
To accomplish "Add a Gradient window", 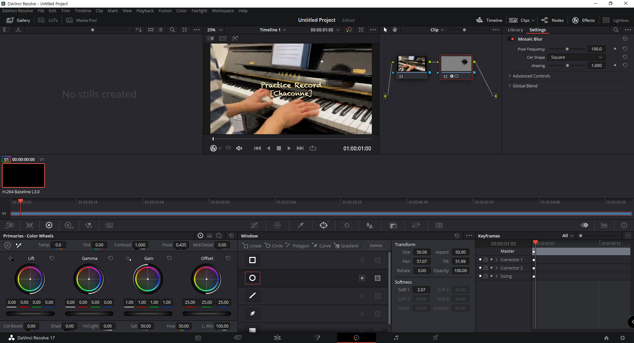I will (x=346, y=246).
